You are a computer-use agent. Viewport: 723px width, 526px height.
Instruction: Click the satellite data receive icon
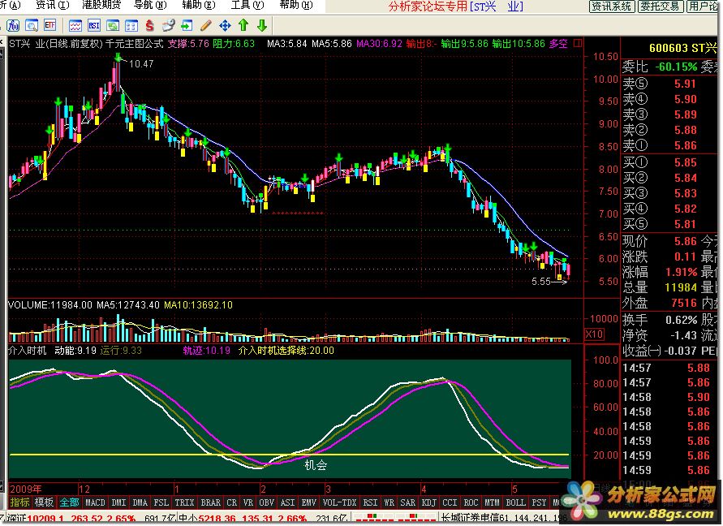pyautogui.click(x=168, y=26)
